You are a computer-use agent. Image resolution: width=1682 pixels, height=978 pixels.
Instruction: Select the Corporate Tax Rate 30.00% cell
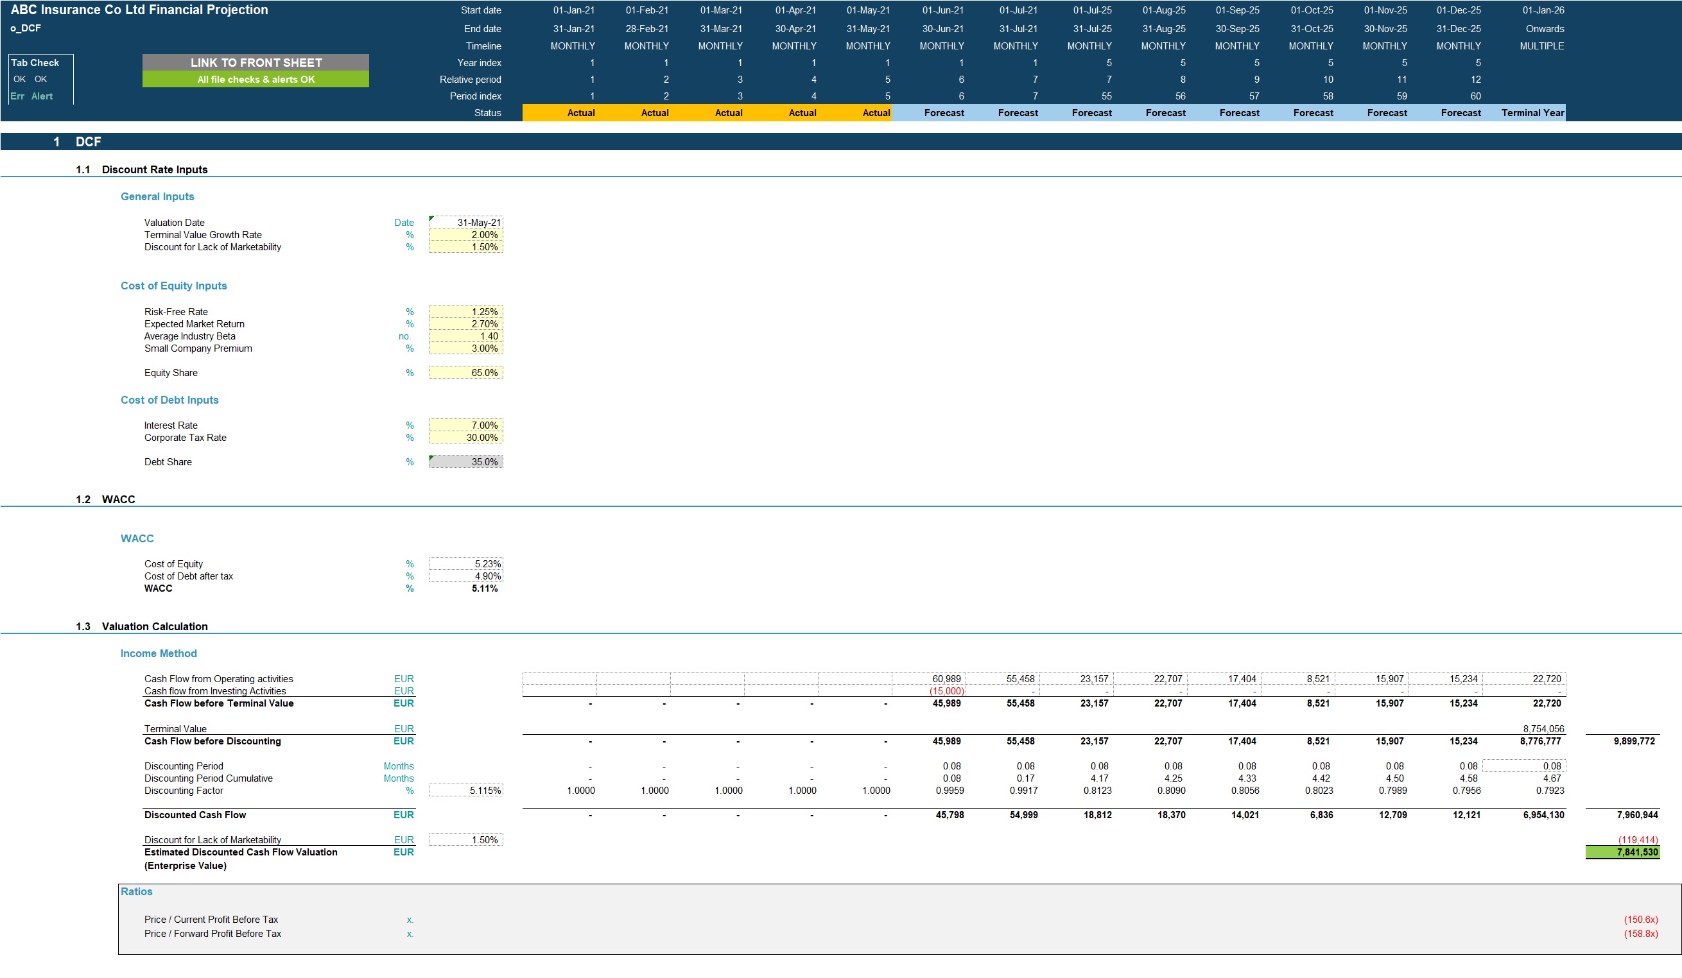pyautogui.click(x=467, y=437)
